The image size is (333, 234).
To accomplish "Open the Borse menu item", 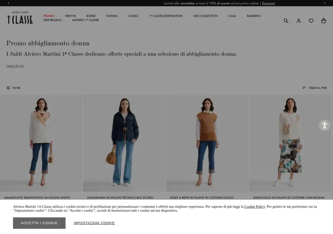I will 91,16.
